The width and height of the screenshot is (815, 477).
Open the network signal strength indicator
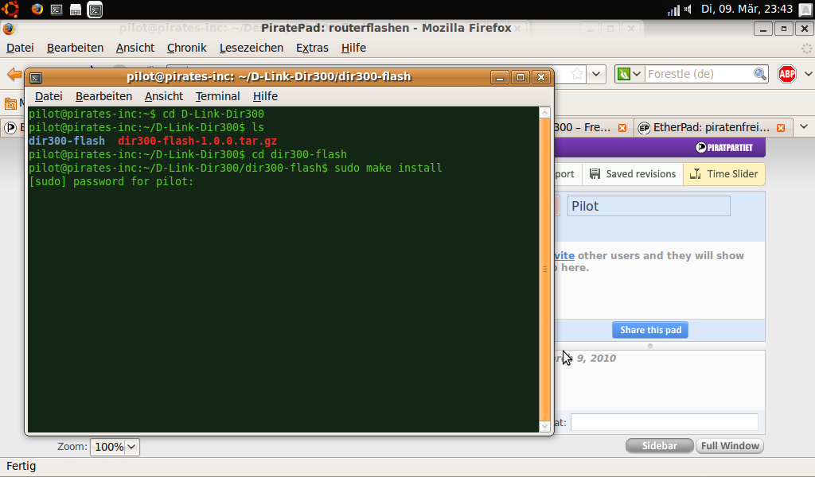point(673,10)
